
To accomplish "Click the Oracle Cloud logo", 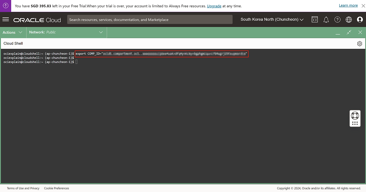I will tap(37, 20).
